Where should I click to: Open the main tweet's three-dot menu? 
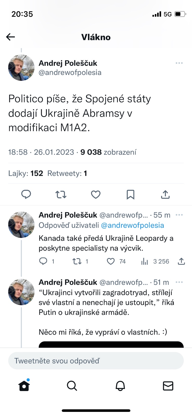pos(179,63)
